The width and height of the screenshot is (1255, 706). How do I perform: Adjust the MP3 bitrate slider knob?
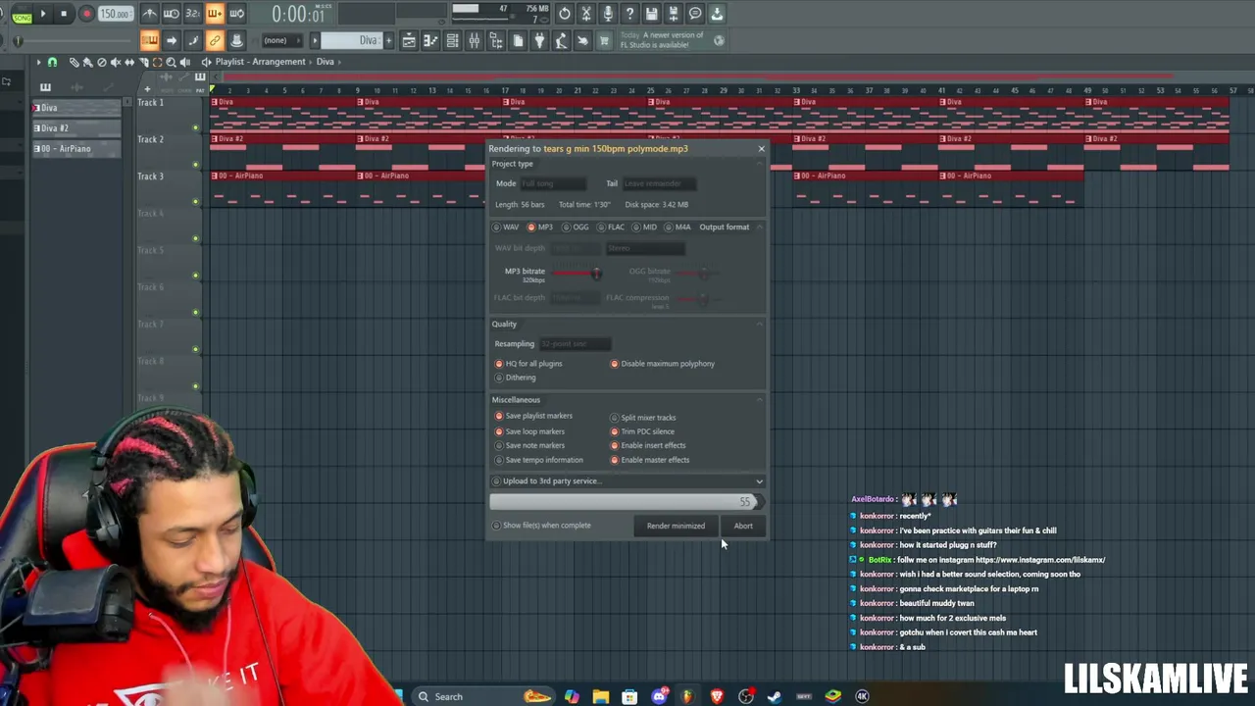pyautogui.click(x=596, y=274)
